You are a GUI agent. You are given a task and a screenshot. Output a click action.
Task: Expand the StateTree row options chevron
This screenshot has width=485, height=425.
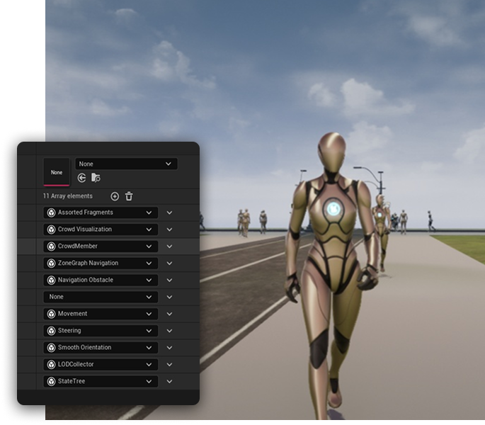pos(169,381)
